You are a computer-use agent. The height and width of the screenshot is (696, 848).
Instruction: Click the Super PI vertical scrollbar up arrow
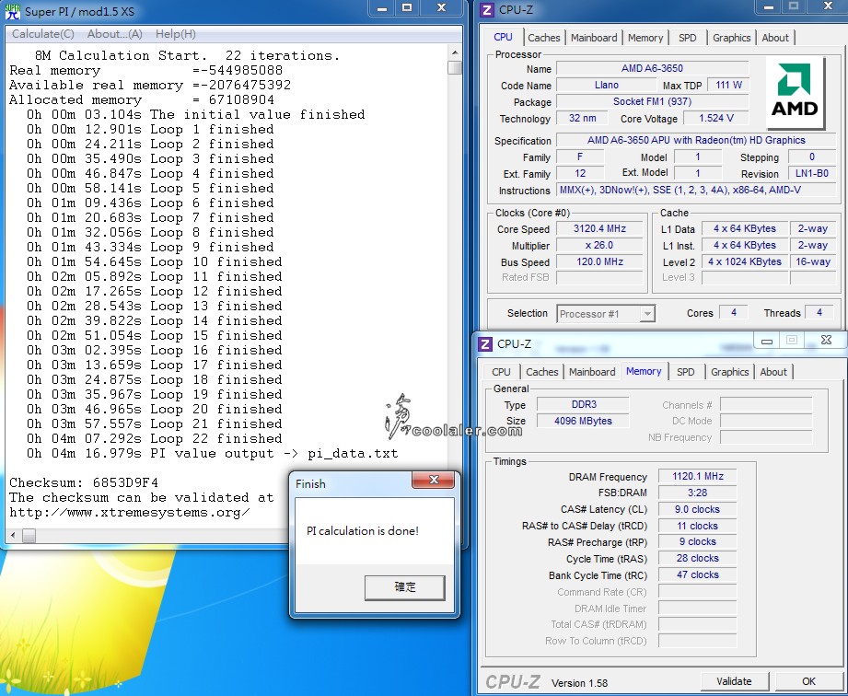[455, 53]
